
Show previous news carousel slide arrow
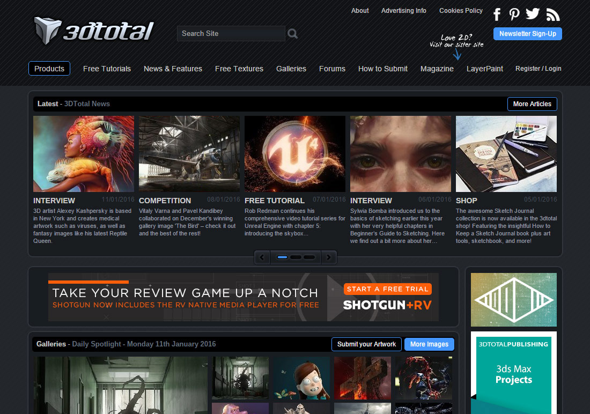[x=262, y=257]
